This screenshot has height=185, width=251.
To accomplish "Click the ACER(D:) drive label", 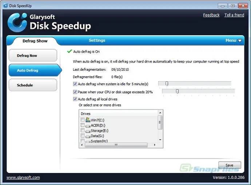I will 98,126.
